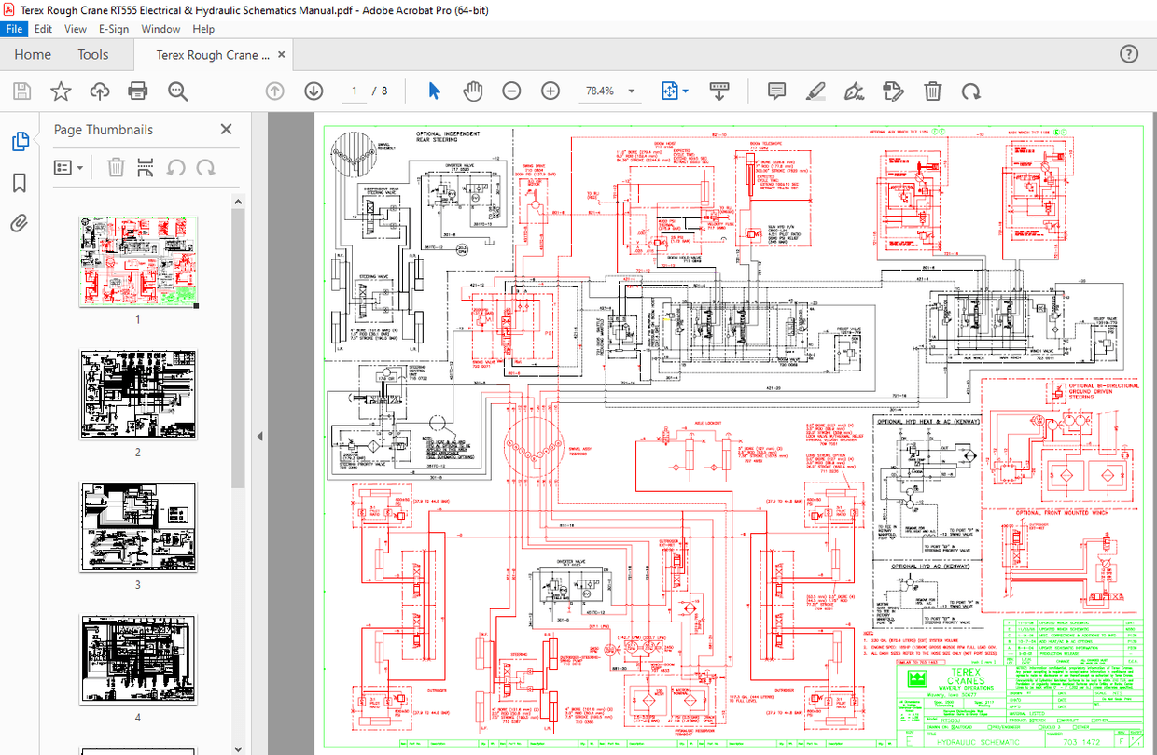Click the Rotate pages icon

[971, 91]
